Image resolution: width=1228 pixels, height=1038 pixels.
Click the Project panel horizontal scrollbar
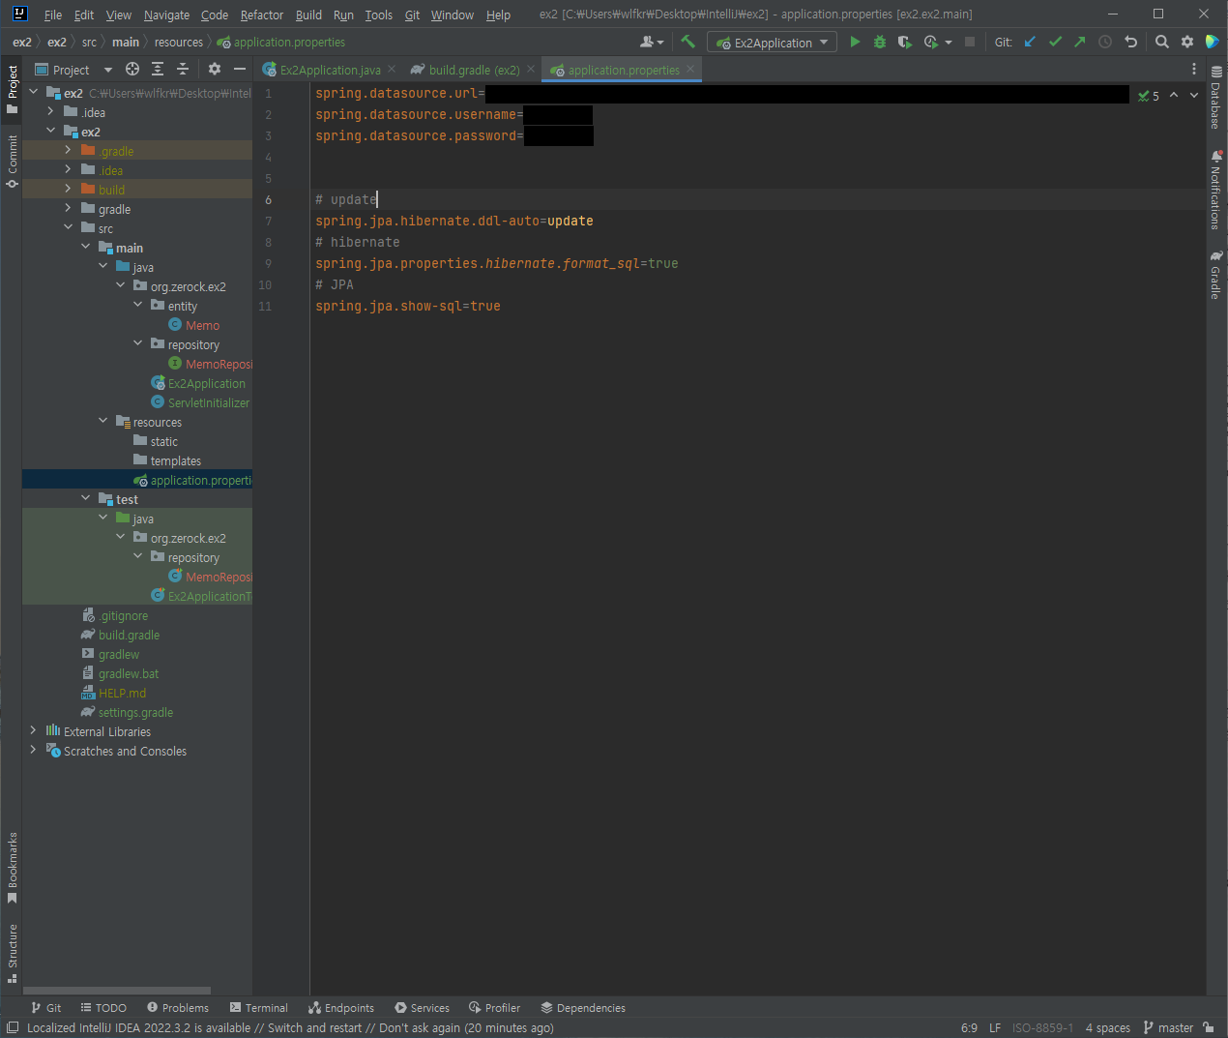pos(116,991)
